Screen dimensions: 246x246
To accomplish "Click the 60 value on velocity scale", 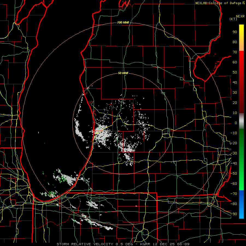I will (x=235, y=62).
